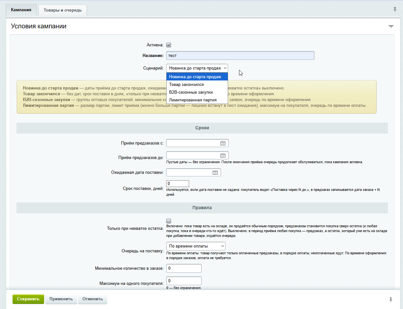Click the «Очередь на поставку:» label
This screenshot has width=403, height=309.
142,251
